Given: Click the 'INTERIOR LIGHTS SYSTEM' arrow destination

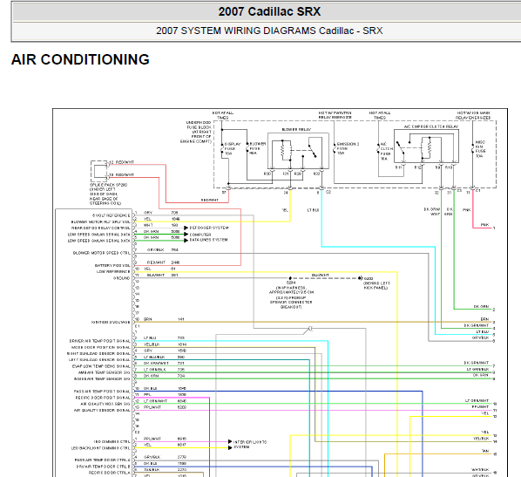Looking at the screenshot, I should point(250,445).
